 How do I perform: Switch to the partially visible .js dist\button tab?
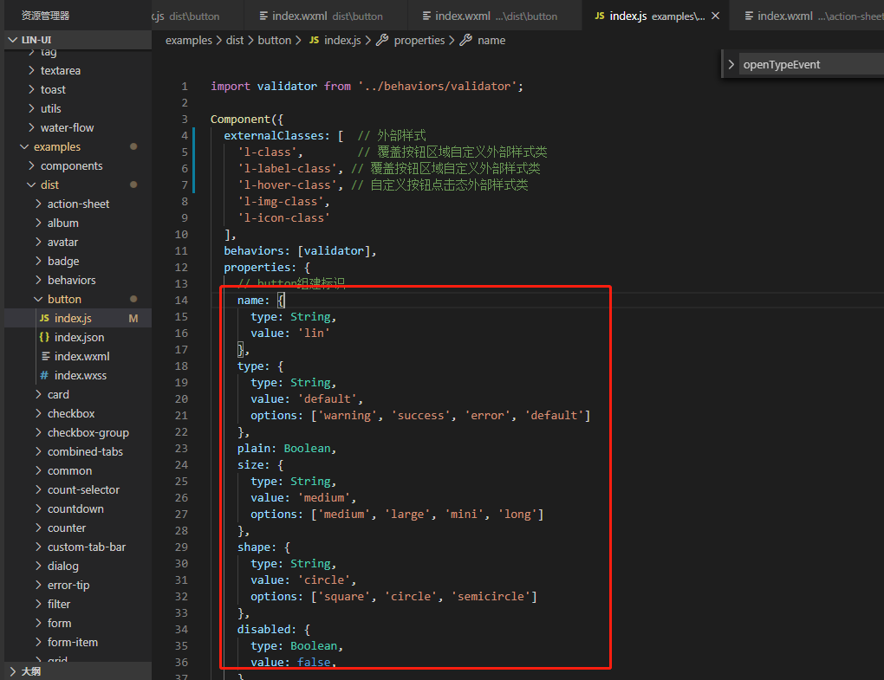pyautogui.click(x=198, y=16)
